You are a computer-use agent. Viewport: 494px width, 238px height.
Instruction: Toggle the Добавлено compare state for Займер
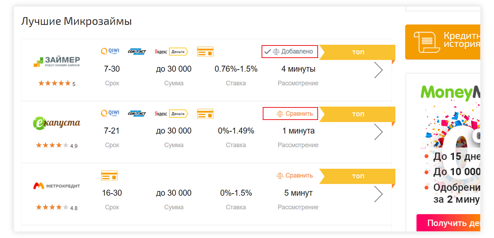tap(290, 51)
